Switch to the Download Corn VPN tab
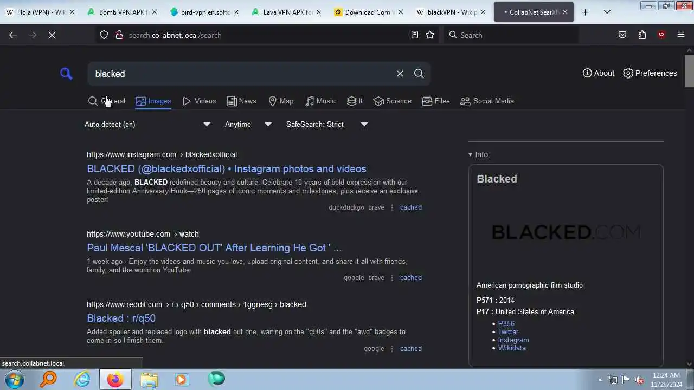The width and height of the screenshot is (694, 390). [368, 12]
